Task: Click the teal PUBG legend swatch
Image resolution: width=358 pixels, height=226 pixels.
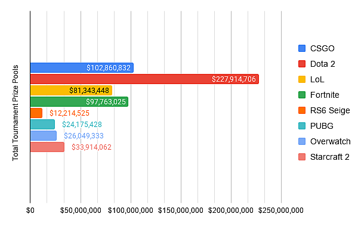Action: coord(302,126)
